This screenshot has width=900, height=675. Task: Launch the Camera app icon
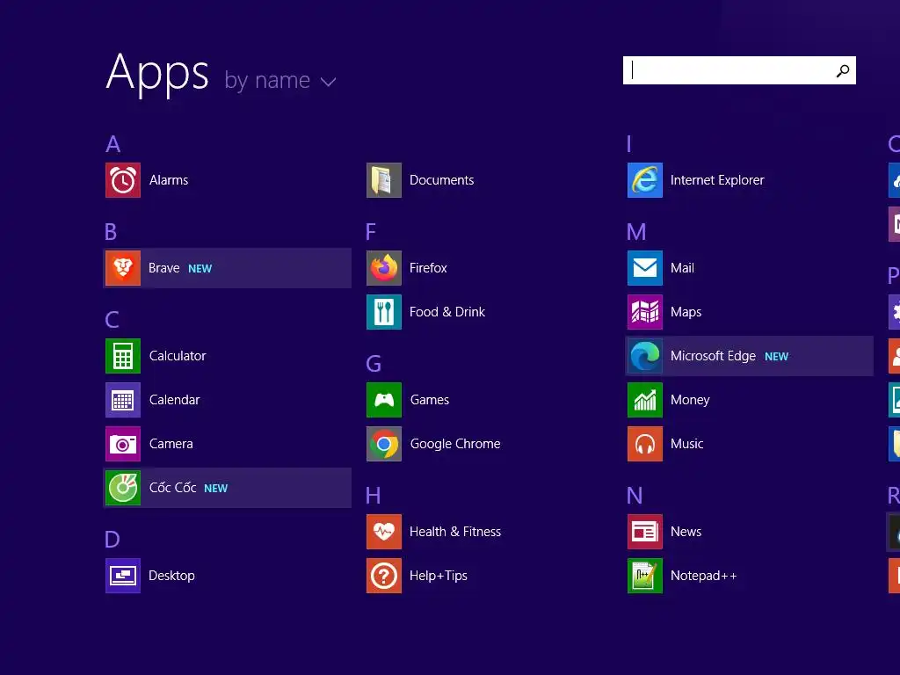123,444
